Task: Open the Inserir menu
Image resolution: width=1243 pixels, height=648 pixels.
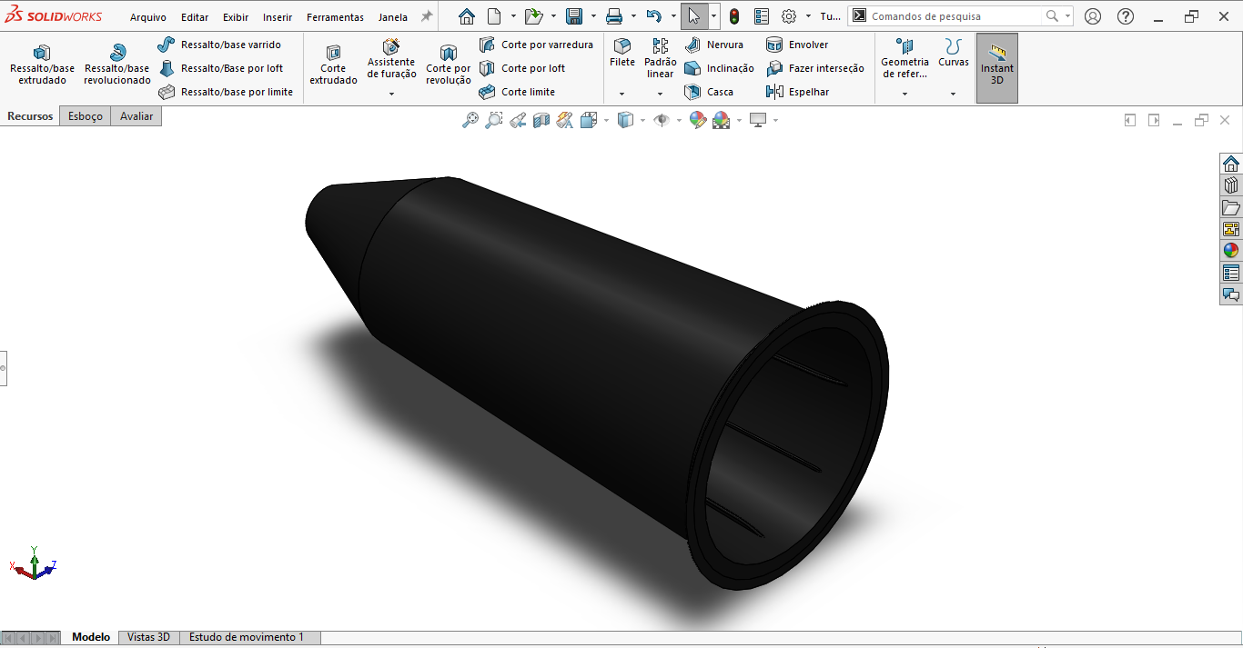Action: pos(278,17)
